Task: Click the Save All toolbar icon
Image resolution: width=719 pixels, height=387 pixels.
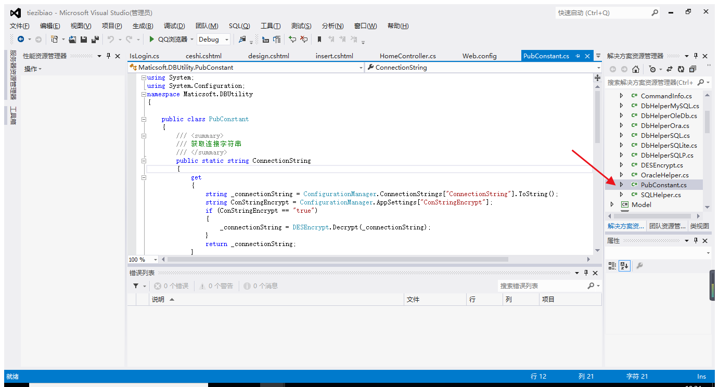Action: pos(95,39)
